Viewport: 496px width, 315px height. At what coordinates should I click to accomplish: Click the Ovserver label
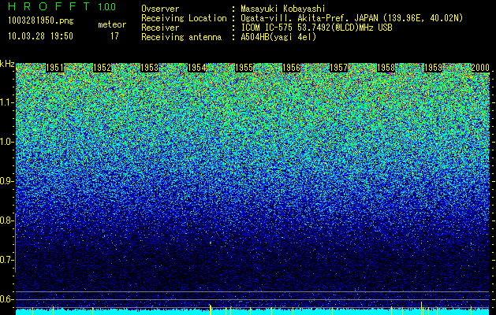pos(160,9)
